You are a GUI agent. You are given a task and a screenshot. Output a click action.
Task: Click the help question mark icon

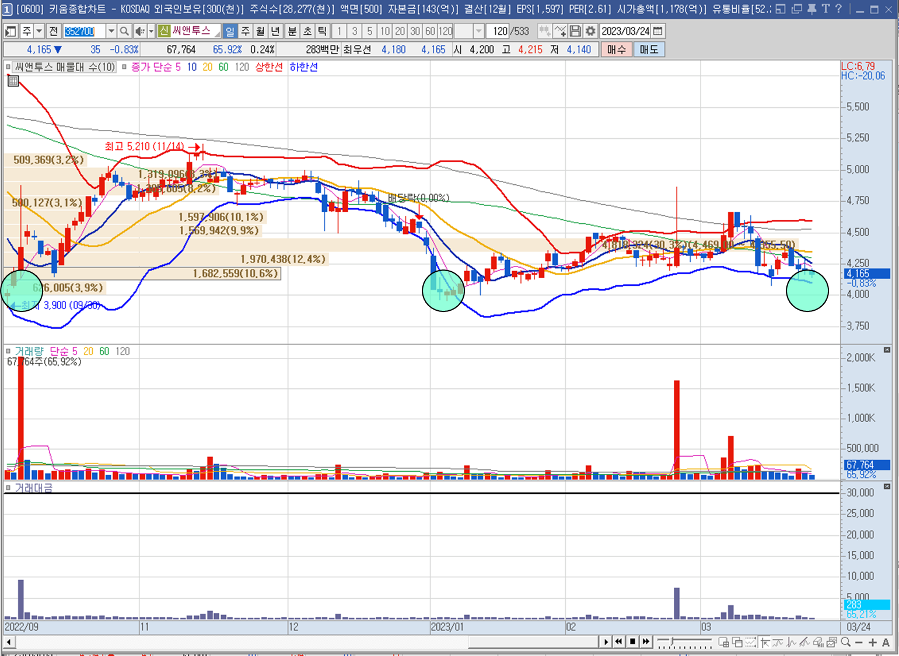[x=838, y=9]
